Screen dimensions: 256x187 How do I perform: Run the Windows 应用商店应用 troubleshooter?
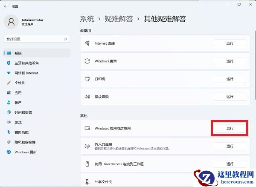[230, 128]
